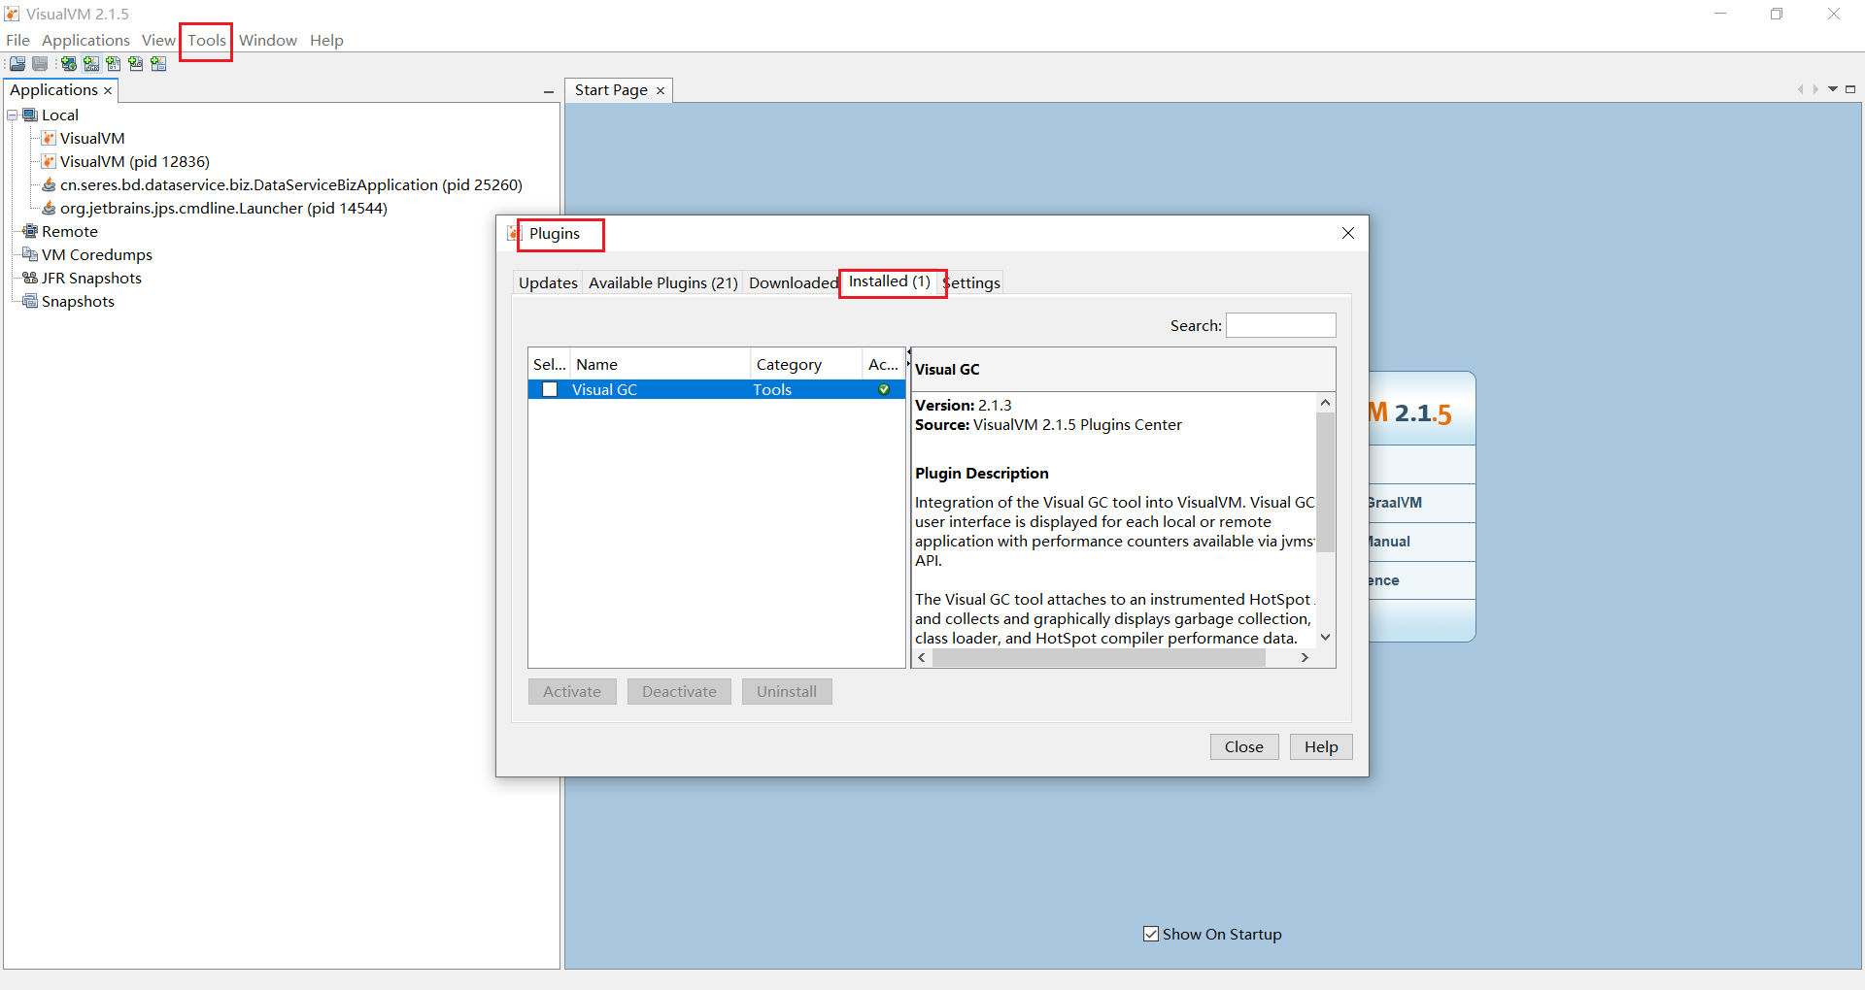Click the Help button in Plugins dialog

pos(1321,746)
